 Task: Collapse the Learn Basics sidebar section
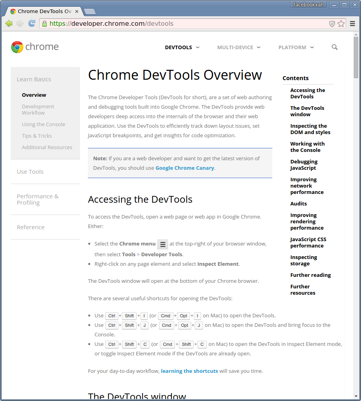point(34,79)
